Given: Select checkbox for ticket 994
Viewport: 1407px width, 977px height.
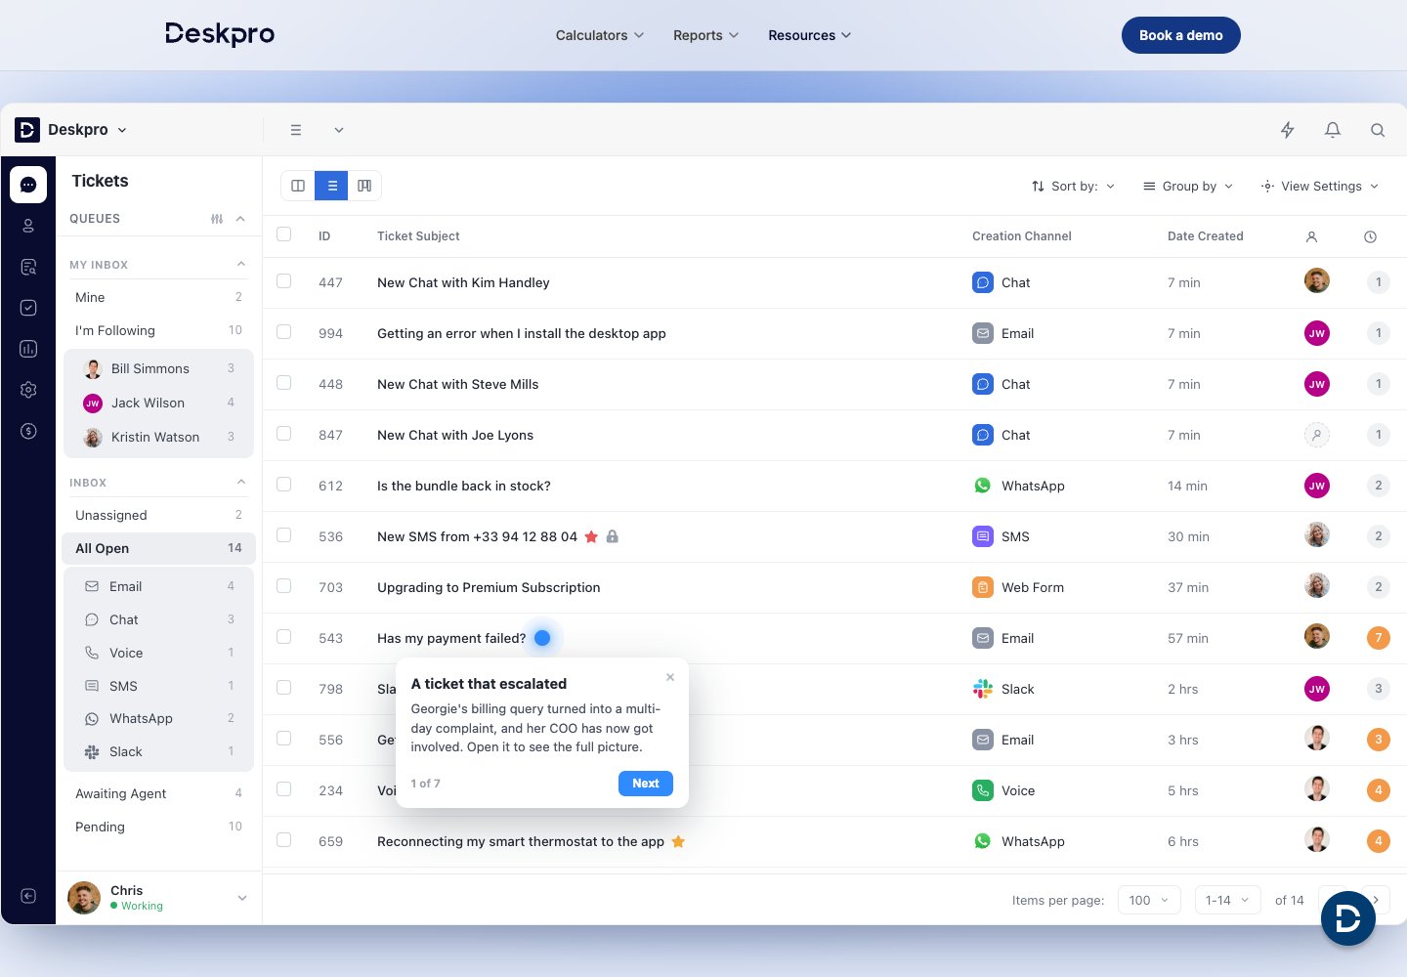Looking at the screenshot, I should [284, 332].
